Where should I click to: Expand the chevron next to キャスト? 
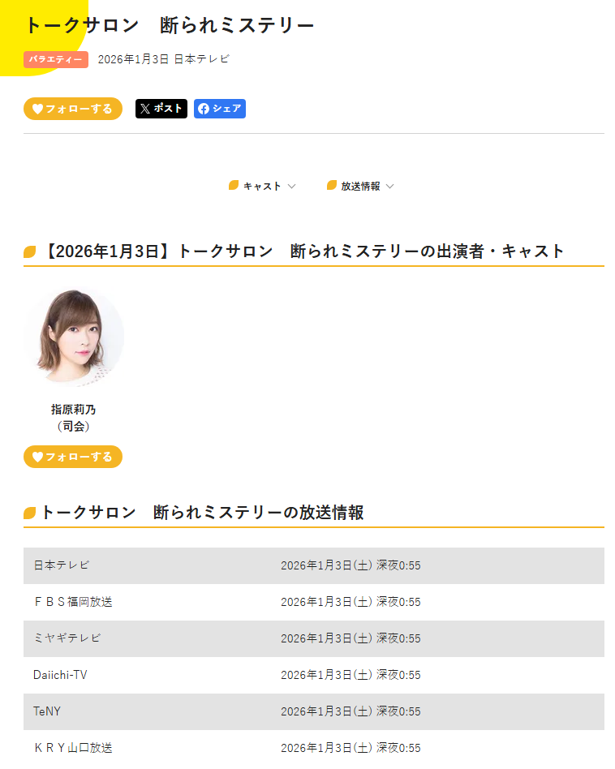click(x=292, y=187)
